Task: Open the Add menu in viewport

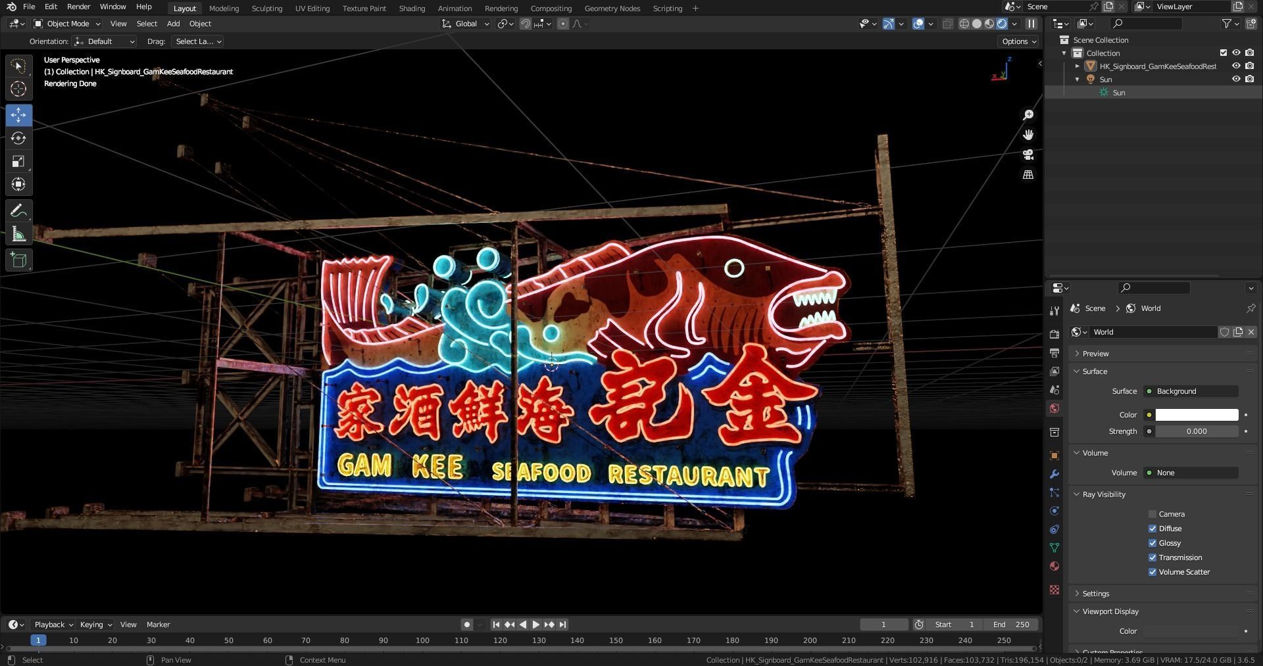Action: point(173,24)
